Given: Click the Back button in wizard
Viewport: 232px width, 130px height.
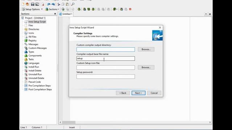Looking at the screenshot, I should coord(123,93).
